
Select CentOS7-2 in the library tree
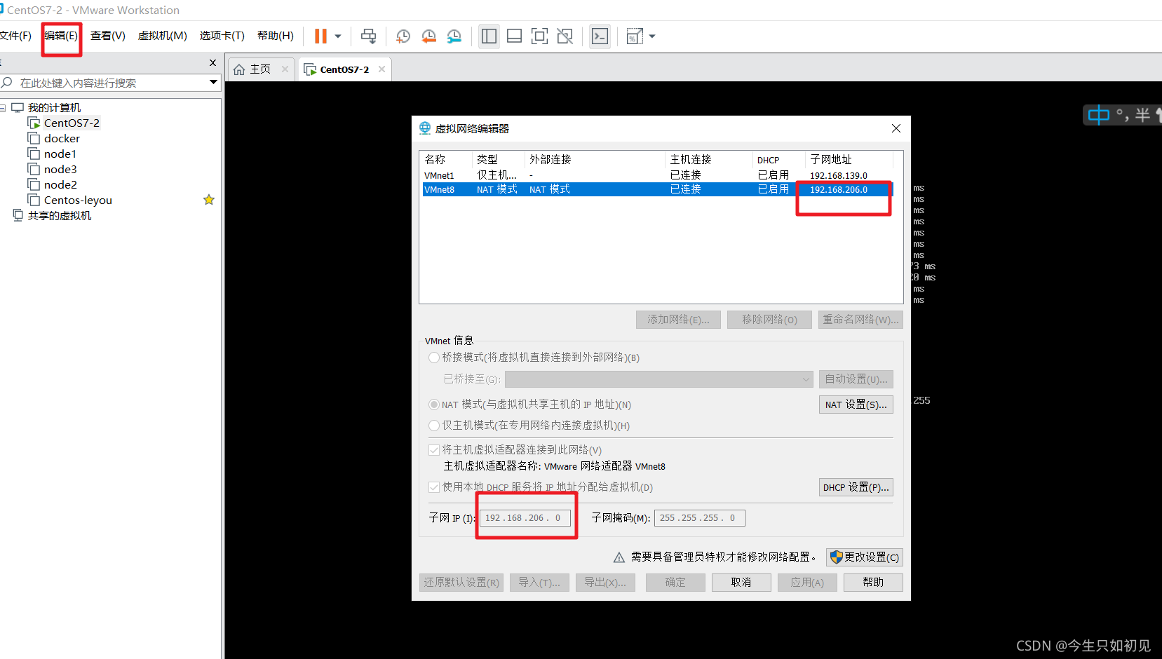(72, 123)
